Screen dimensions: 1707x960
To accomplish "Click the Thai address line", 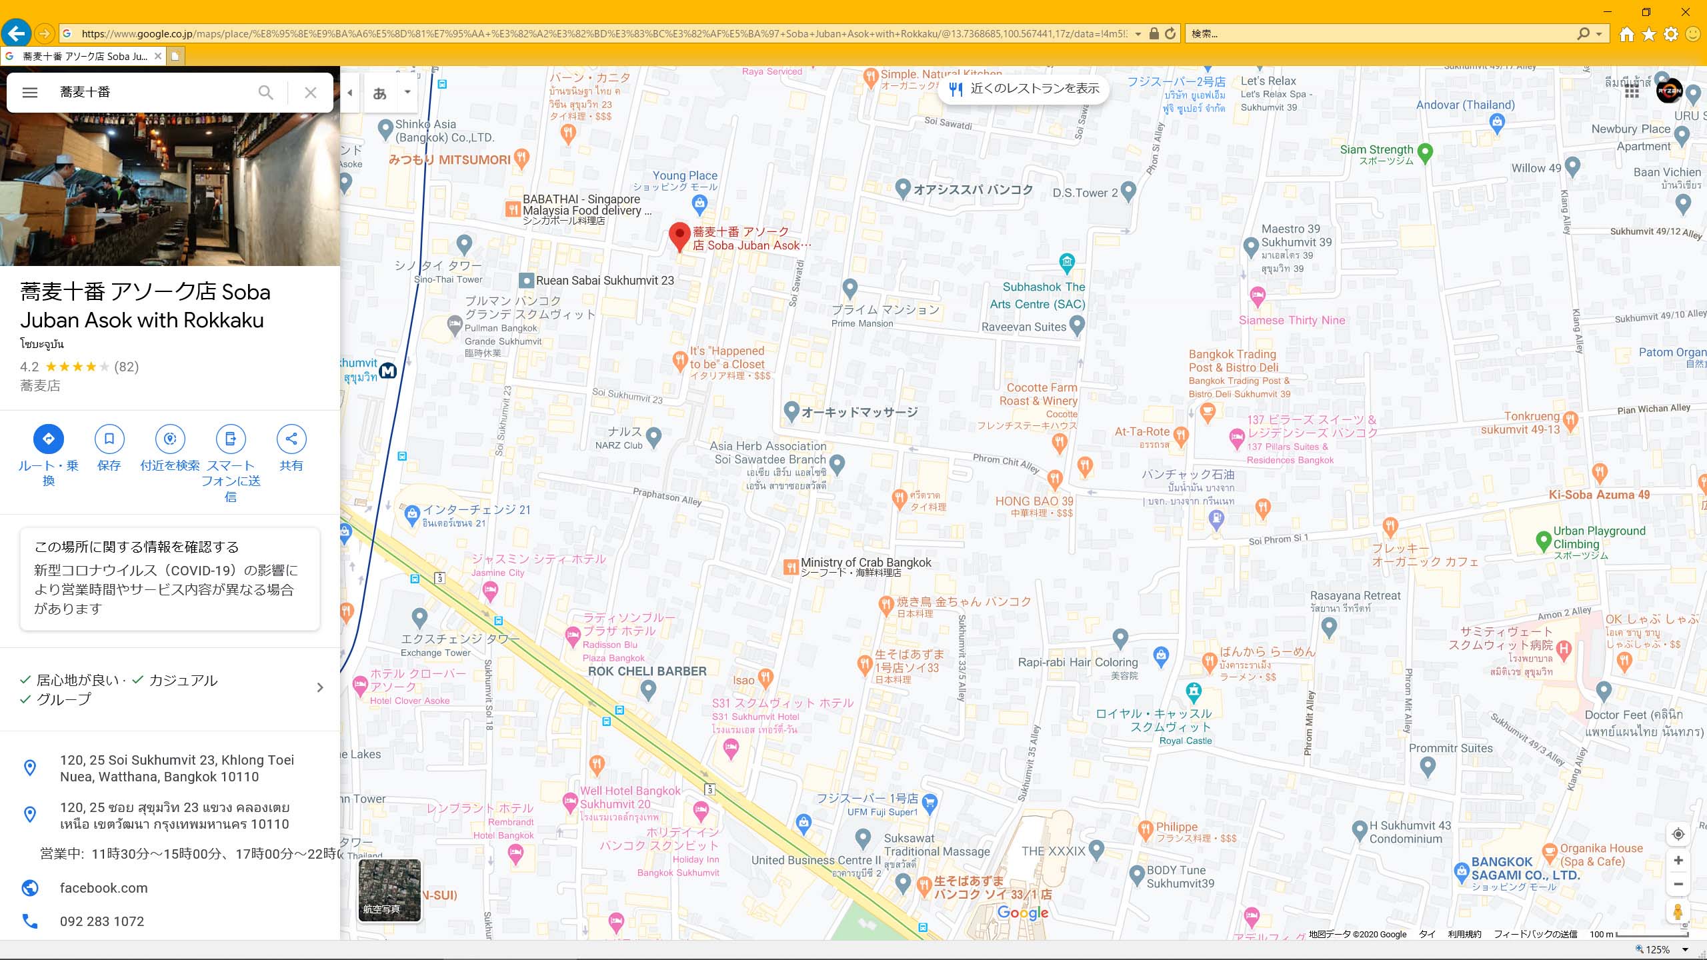I will (x=175, y=815).
